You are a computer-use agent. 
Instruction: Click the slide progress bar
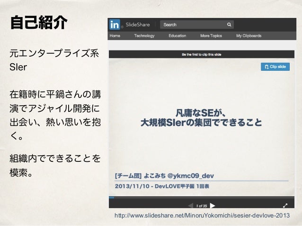pos(202,197)
